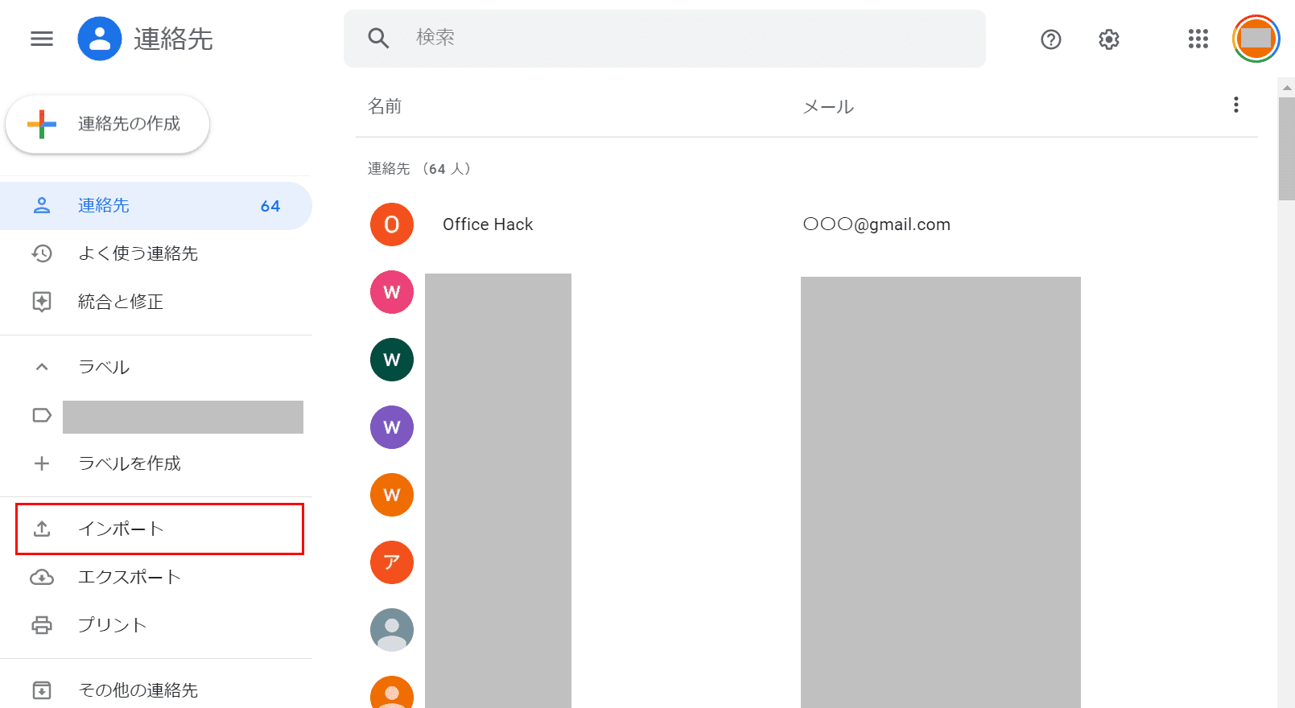Click the Office Hack contact avatar

click(x=392, y=224)
